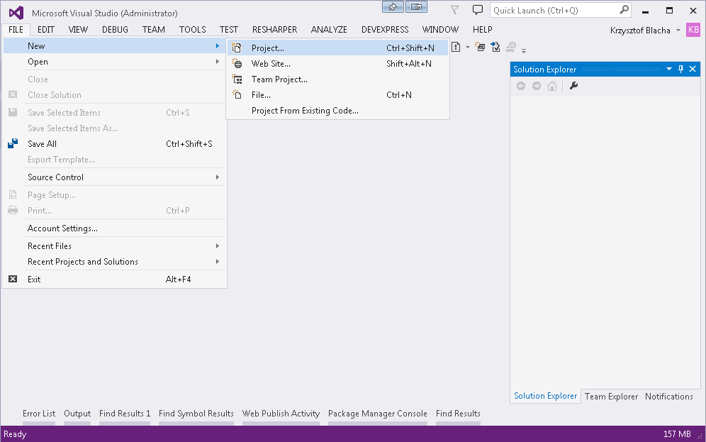The width and height of the screenshot is (706, 442).
Task: Click the Close Solution icon
Action: [x=13, y=94]
